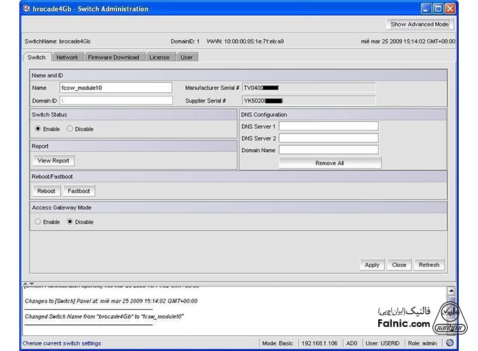Click into the DNS Server 1 field
The image size is (478, 351).
[x=328, y=126]
